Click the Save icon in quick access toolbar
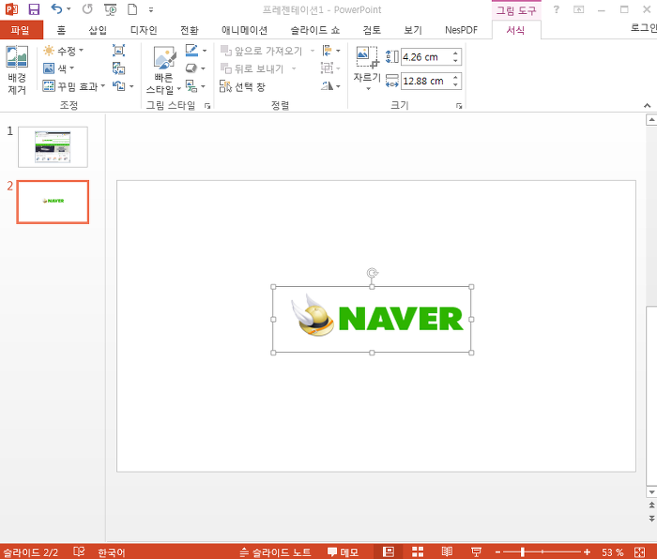The image size is (657, 559). click(x=34, y=9)
